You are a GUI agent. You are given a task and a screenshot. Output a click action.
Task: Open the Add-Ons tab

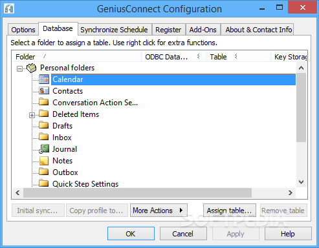pos(203,30)
